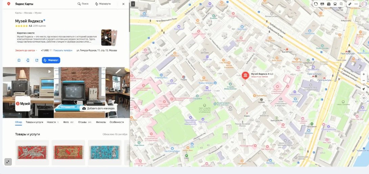This screenshot has width=369, height=174.
Task: Click the Сбербанк green map marker
Action: pos(308,60)
